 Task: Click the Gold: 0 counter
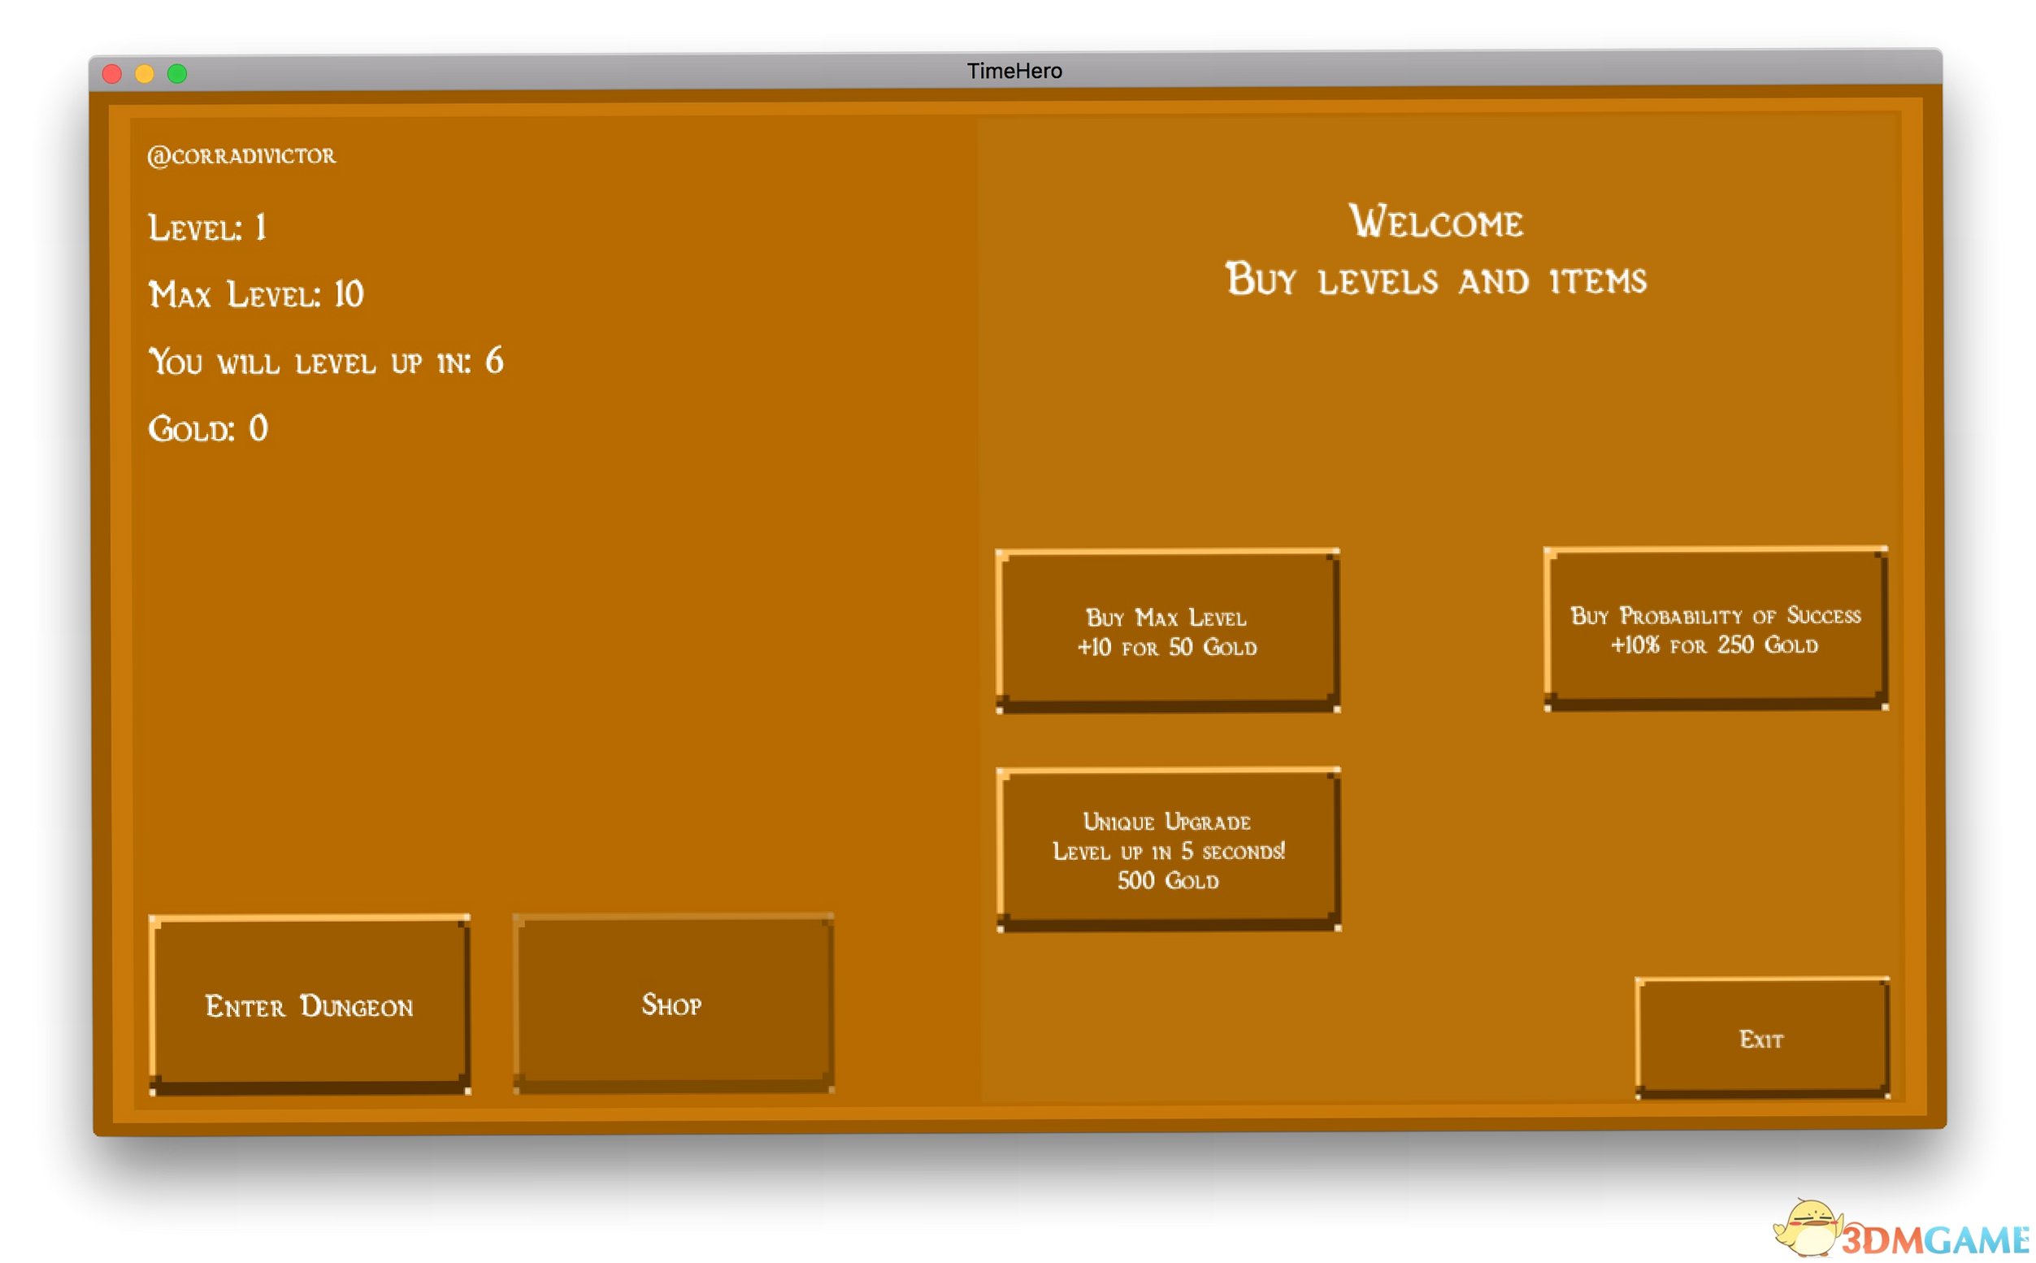[208, 428]
